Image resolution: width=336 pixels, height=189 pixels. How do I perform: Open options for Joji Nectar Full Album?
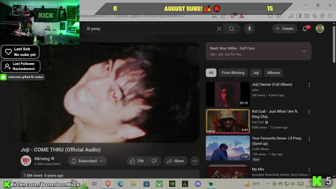click(x=309, y=85)
